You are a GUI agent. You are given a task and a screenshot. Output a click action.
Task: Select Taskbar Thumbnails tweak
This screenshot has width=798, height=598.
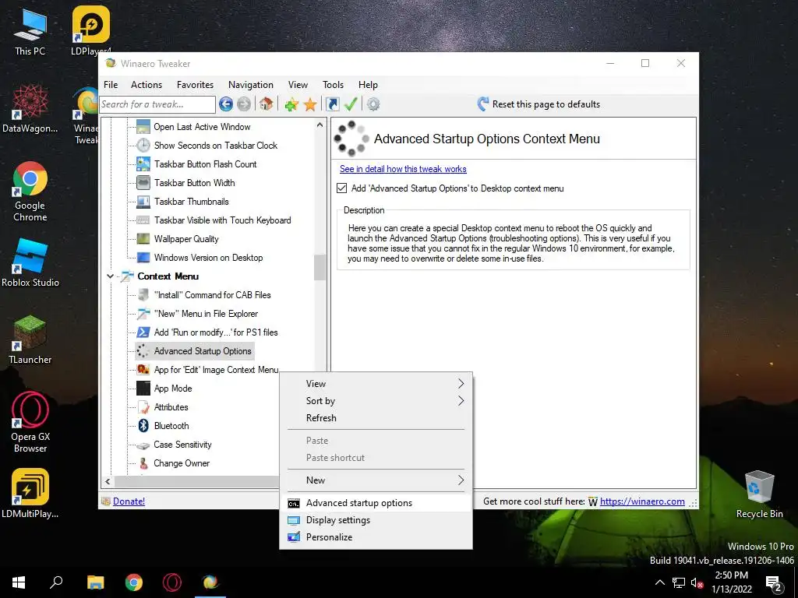click(x=192, y=202)
